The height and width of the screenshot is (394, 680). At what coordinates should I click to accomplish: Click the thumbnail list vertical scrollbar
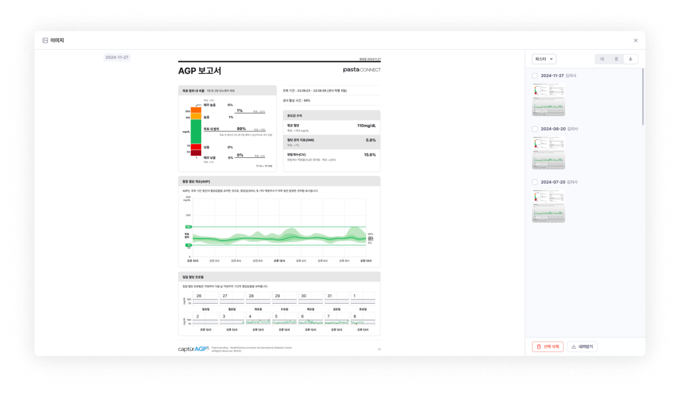643,96
